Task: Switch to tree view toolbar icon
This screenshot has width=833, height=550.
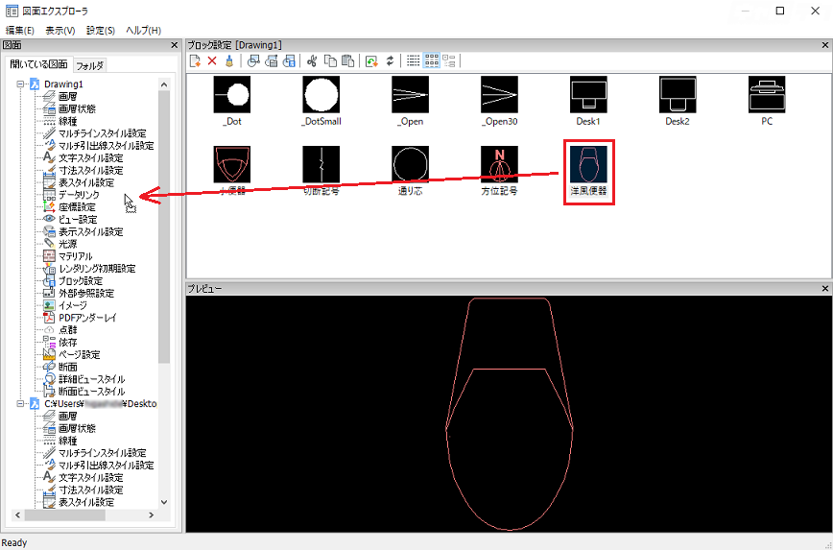Action: click(449, 61)
